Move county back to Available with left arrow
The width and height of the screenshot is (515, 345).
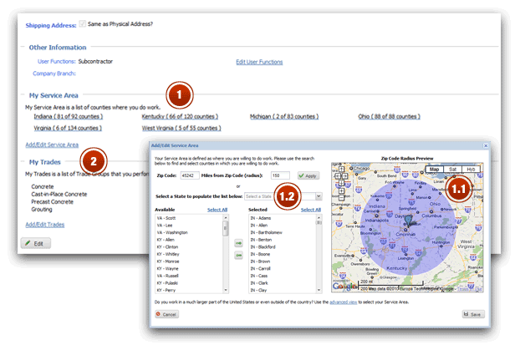[x=239, y=255]
